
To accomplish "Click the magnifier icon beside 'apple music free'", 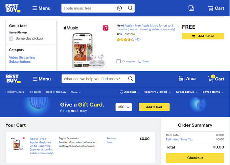I will point(130,8).
